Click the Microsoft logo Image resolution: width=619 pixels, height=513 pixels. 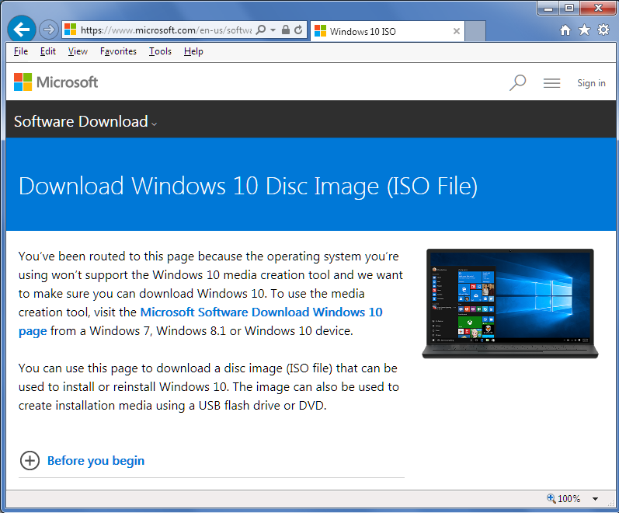[x=56, y=82]
